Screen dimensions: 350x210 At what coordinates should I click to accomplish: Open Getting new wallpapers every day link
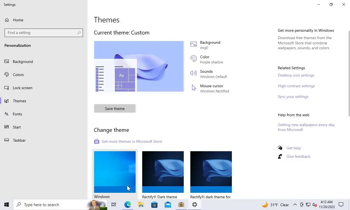click(306, 127)
